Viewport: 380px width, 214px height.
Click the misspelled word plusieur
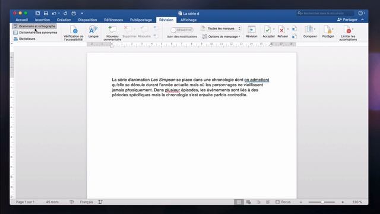pos(173,90)
